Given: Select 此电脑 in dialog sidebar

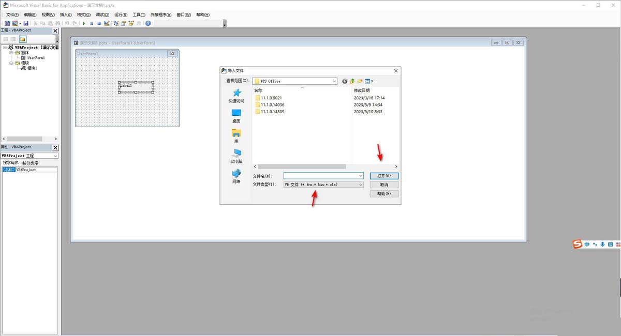Looking at the screenshot, I should click(236, 156).
